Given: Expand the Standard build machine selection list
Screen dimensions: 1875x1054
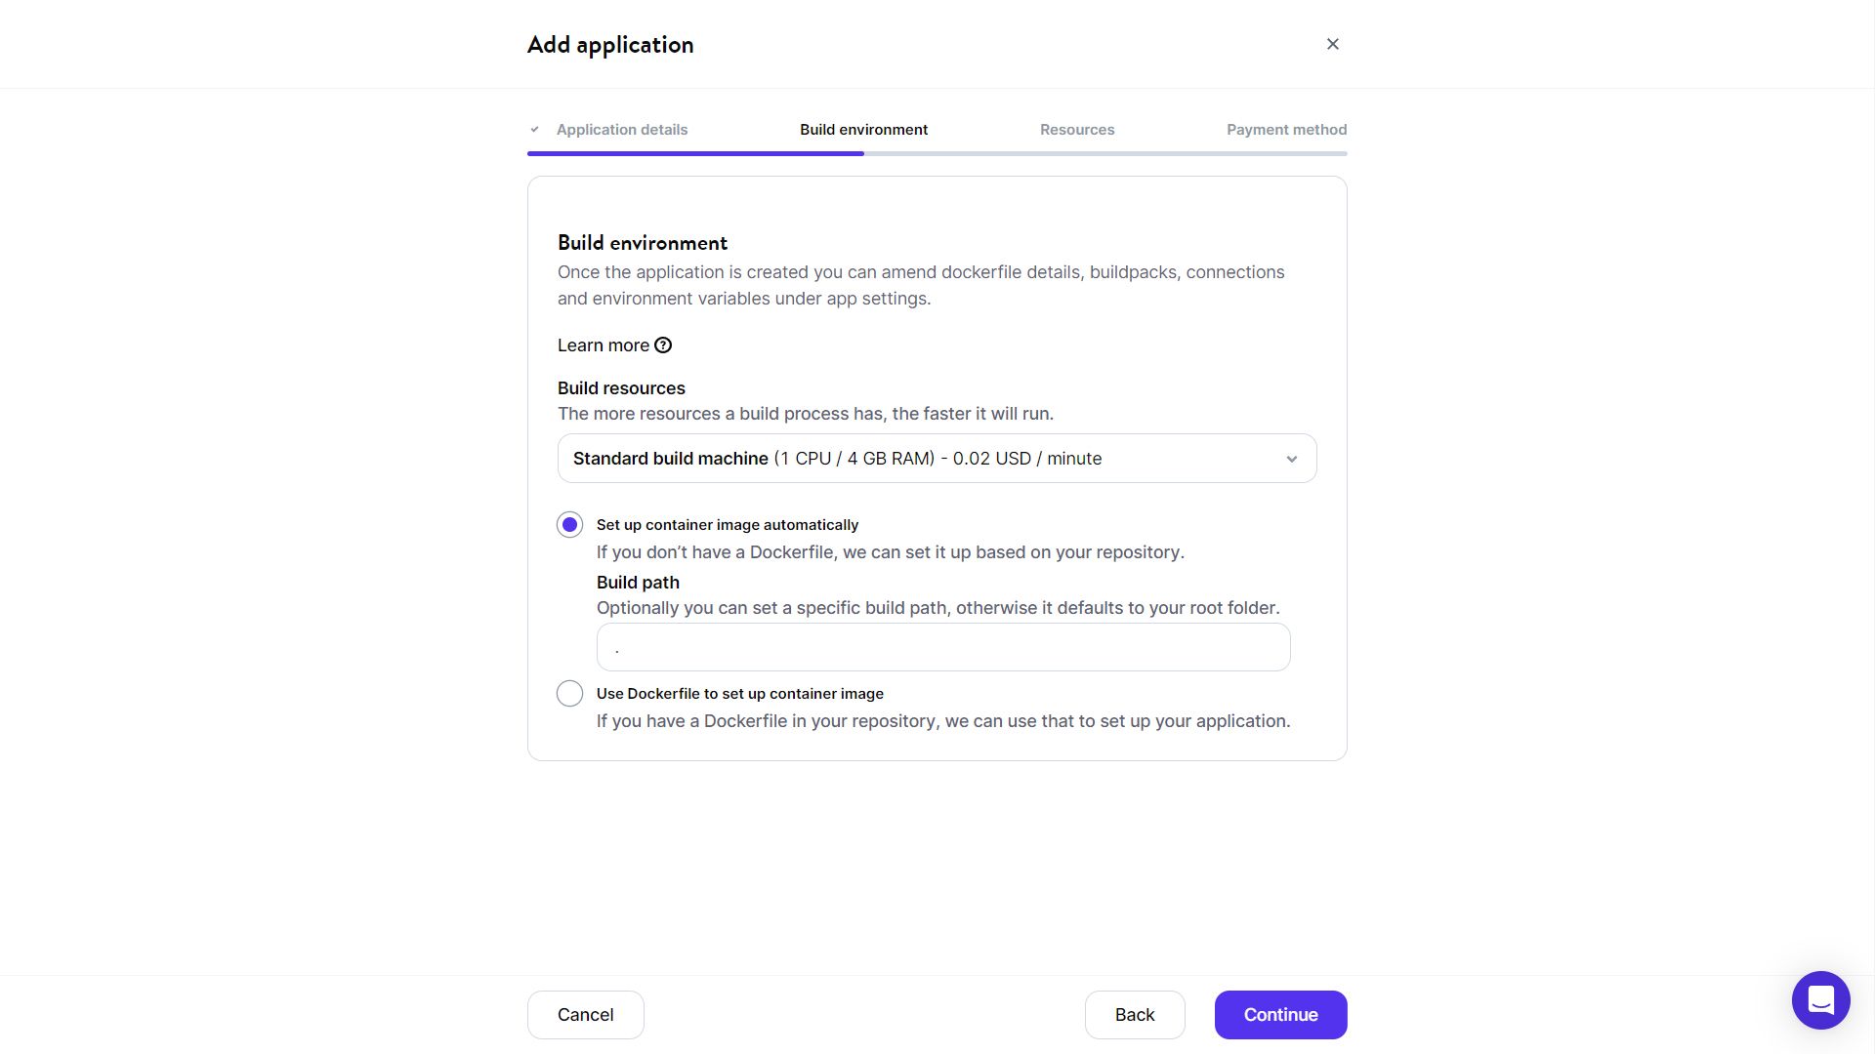Looking at the screenshot, I should click(937, 458).
